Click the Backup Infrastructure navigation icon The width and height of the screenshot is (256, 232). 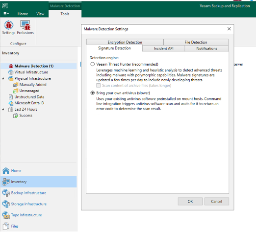point(6,193)
